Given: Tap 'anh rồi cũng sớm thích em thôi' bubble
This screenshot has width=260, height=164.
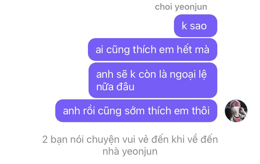Looking at the screenshot, I should click(136, 111).
